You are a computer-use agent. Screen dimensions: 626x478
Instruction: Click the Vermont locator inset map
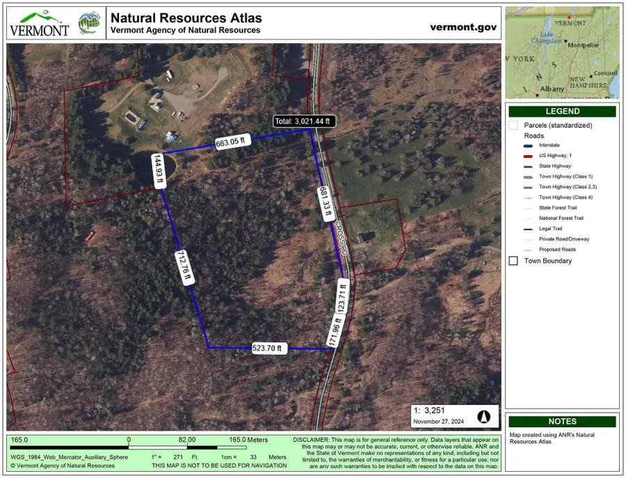click(x=563, y=51)
